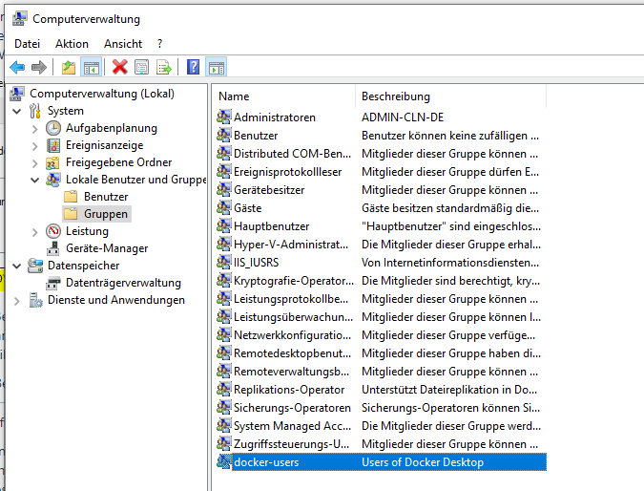Click the up one level folder icon
Screen dimensions: 644x491
(68, 67)
